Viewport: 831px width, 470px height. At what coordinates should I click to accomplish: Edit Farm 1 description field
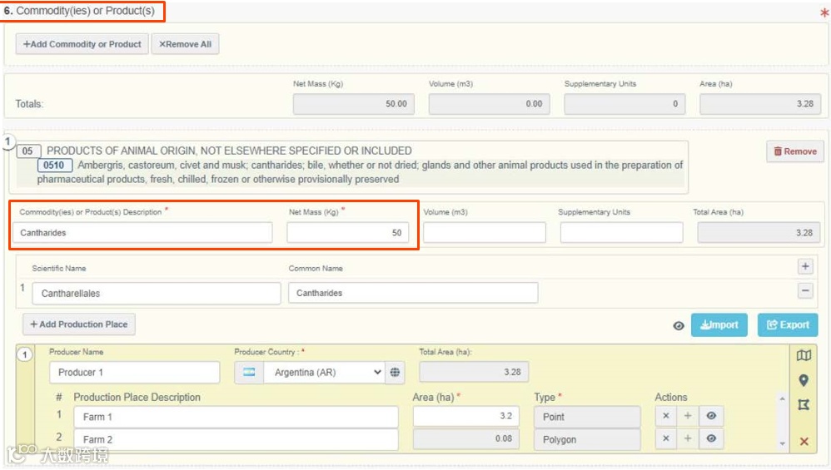coord(236,417)
